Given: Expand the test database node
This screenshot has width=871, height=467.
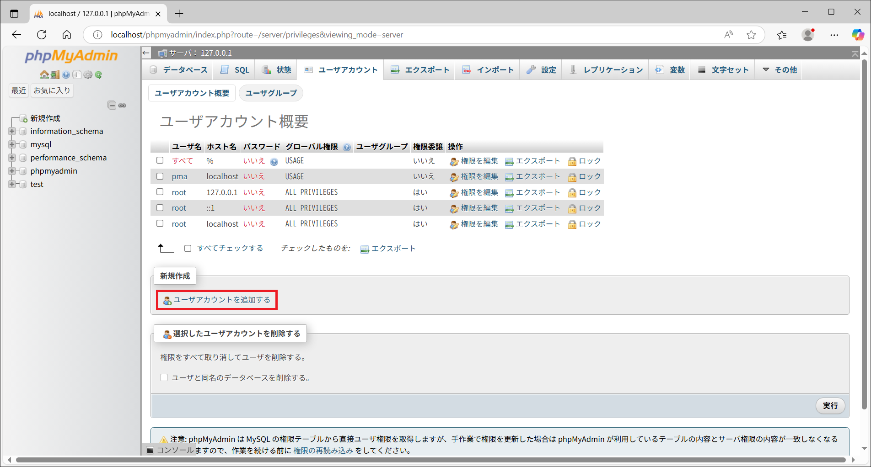Looking at the screenshot, I should pos(12,184).
